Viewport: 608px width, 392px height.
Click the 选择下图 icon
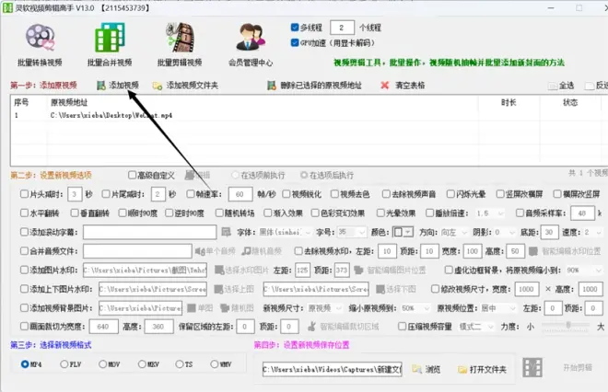pyautogui.click(x=380, y=289)
